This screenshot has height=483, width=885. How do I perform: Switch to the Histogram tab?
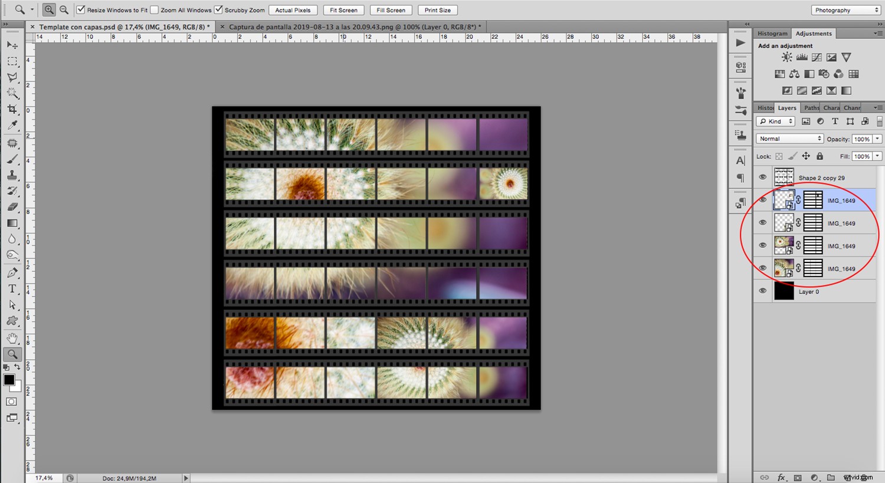tap(772, 33)
